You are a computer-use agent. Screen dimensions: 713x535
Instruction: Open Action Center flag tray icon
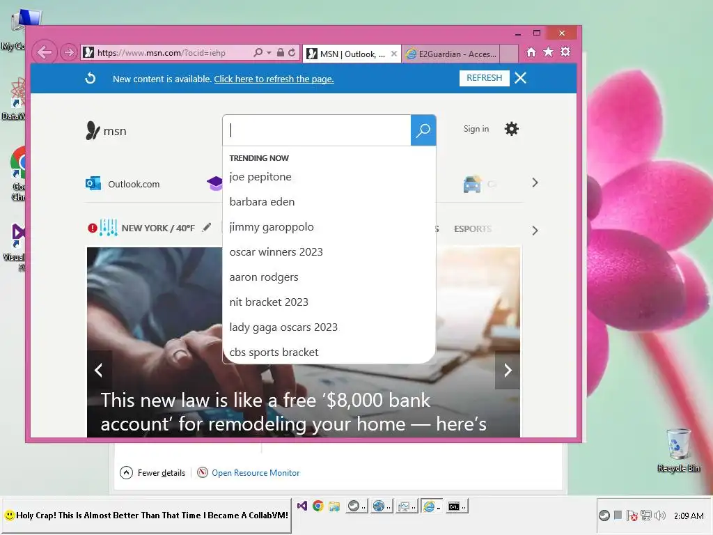632,515
